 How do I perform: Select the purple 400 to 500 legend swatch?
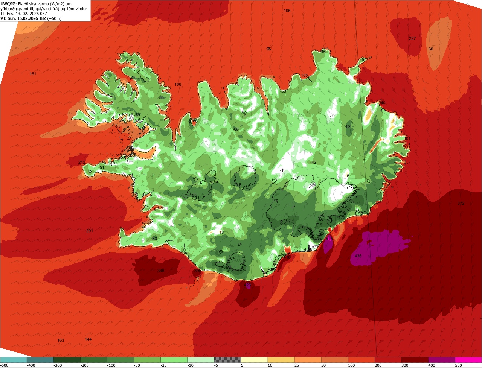click(441, 360)
